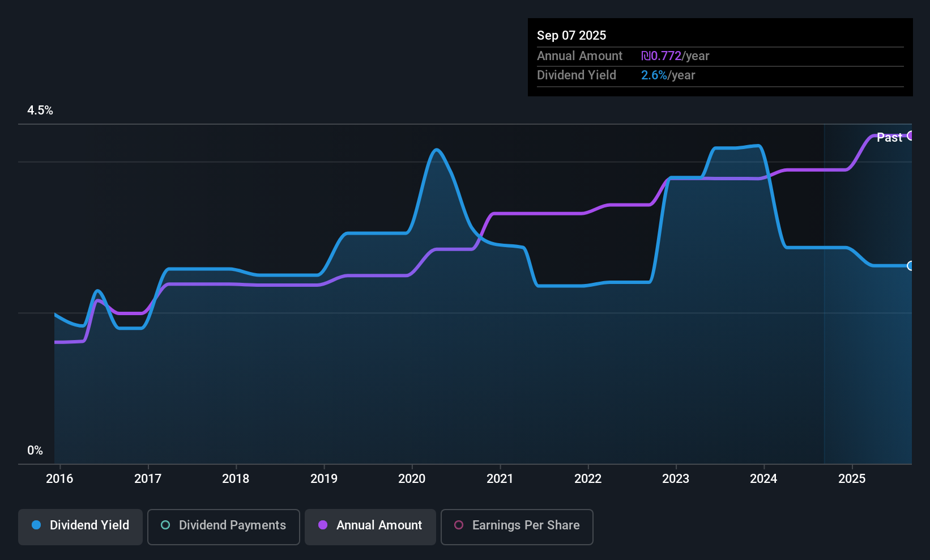Select the 2020 year label on axis

(x=412, y=478)
